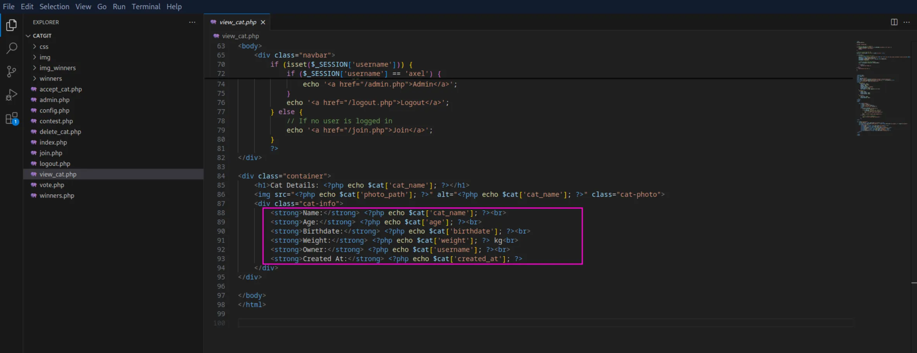Click PHP file icon beside join.php

point(34,153)
